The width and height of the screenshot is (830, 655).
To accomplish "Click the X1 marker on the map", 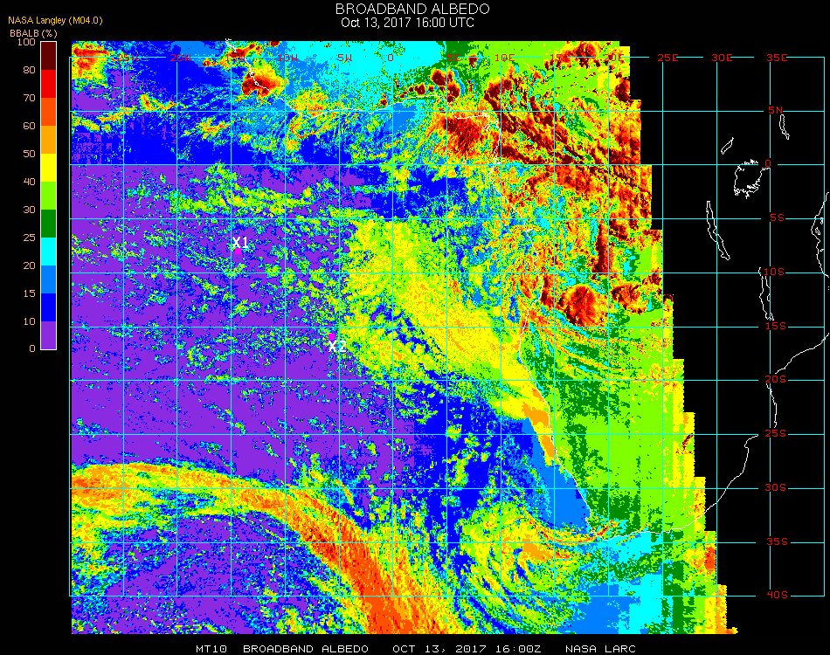I will click(240, 243).
